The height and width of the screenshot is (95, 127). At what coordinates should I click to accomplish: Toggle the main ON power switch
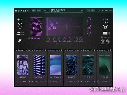pyautogui.click(x=18, y=20)
